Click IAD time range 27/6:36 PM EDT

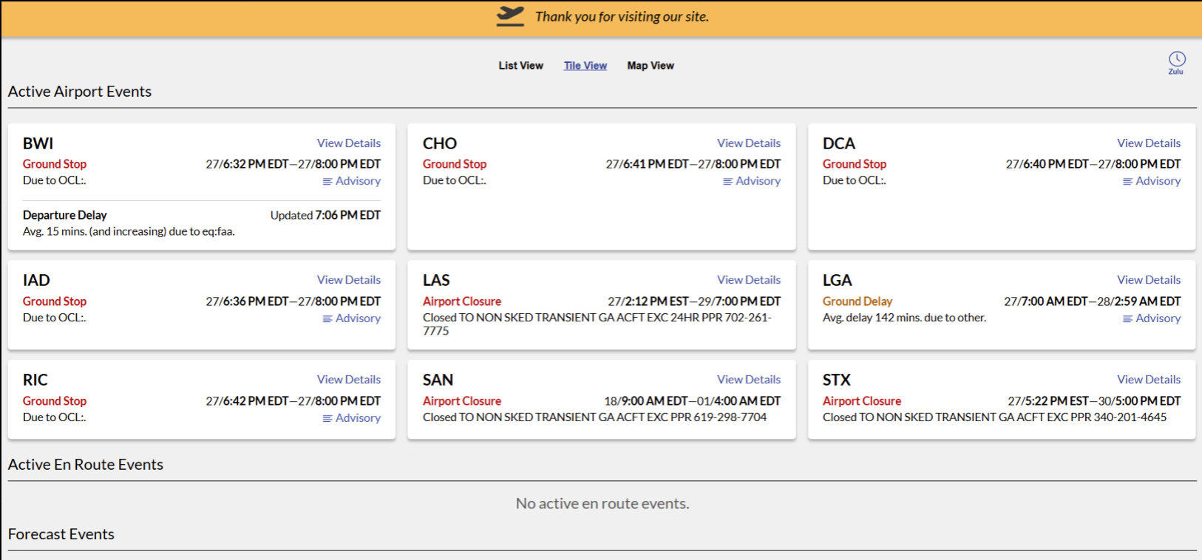[x=293, y=301]
